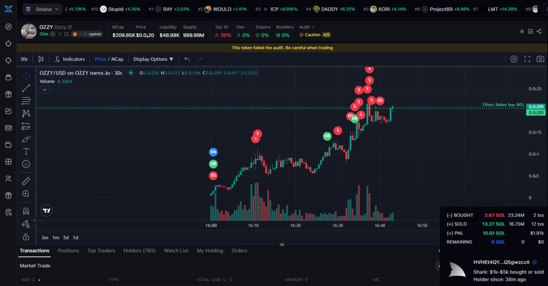Viewport: 548px width, 286px height.
Task: Collapse the chart legend with up chevron
Action: (x=45, y=90)
